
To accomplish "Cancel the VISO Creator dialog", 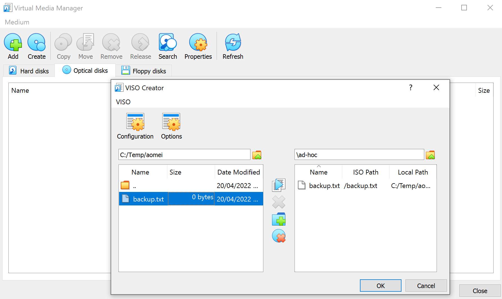I will click(426, 286).
